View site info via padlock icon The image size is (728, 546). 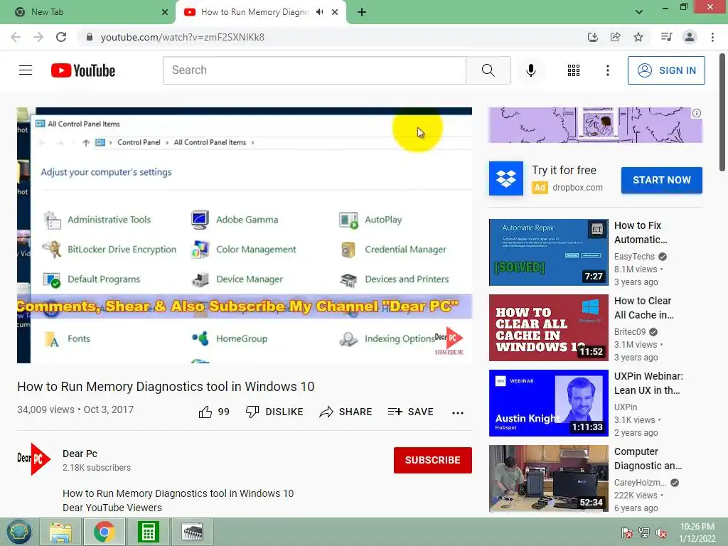[x=89, y=37]
